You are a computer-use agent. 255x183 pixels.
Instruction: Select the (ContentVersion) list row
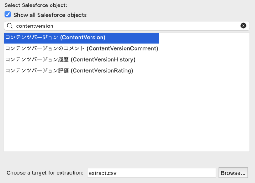tap(82, 38)
